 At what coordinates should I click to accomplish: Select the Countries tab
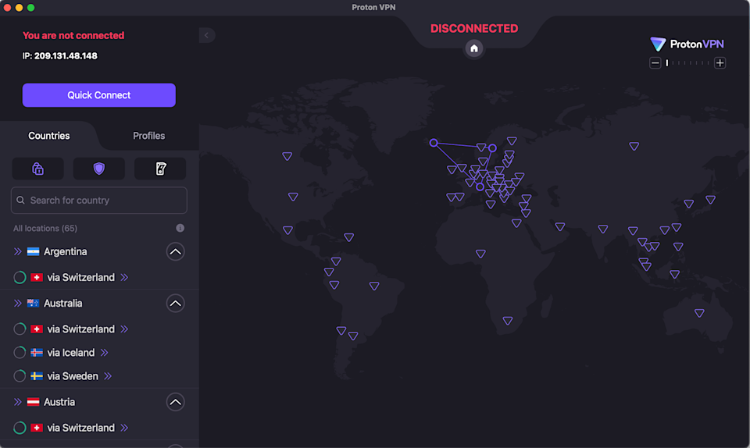point(49,136)
